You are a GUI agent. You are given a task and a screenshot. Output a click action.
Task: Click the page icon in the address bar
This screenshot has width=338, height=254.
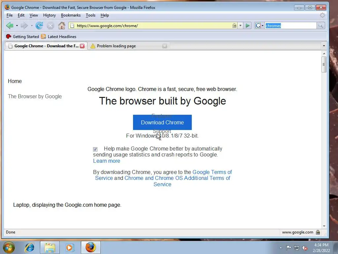[x=72, y=26]
